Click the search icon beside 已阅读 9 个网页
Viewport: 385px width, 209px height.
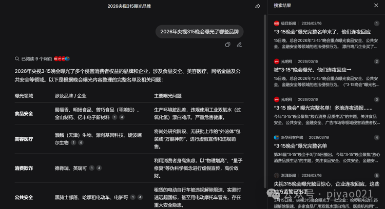point(17,59)
